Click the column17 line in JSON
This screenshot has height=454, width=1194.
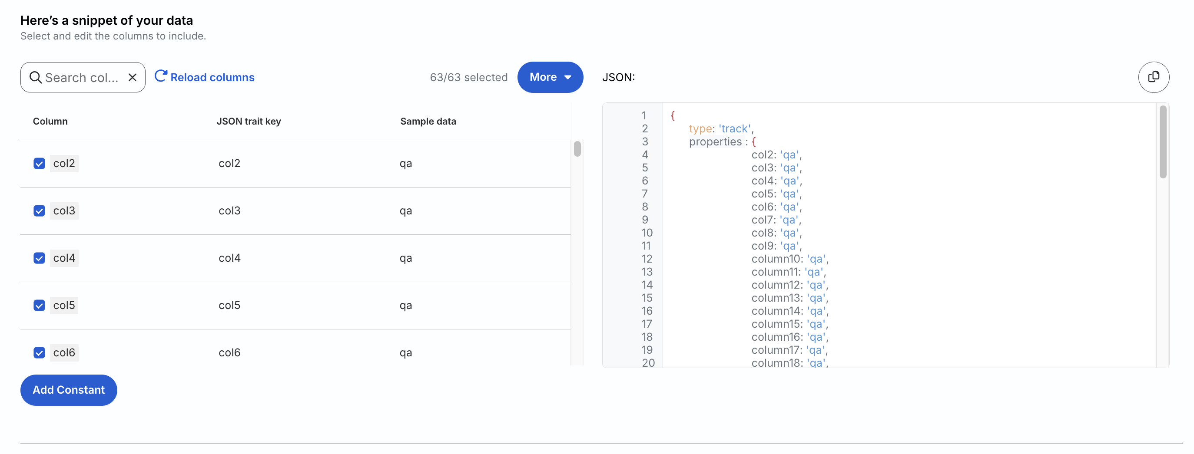(789, 350)
